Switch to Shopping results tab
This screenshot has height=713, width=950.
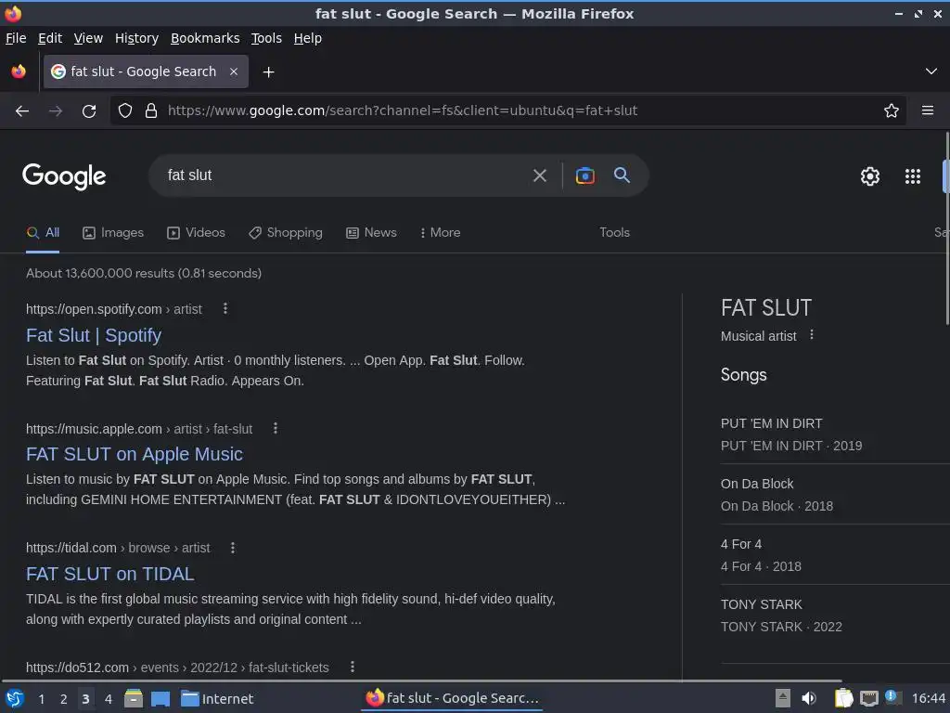286,233
